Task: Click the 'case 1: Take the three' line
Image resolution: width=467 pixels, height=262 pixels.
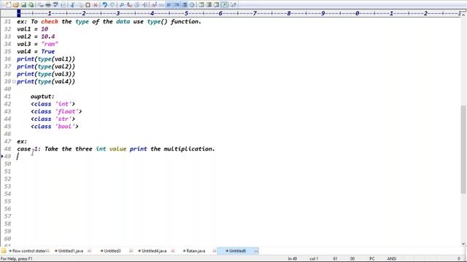Action: tap(116, 148)
